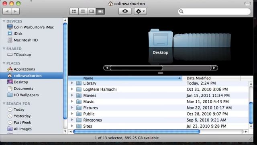Click the Cover Flow scrubber thumb

[x=137, y=68]
